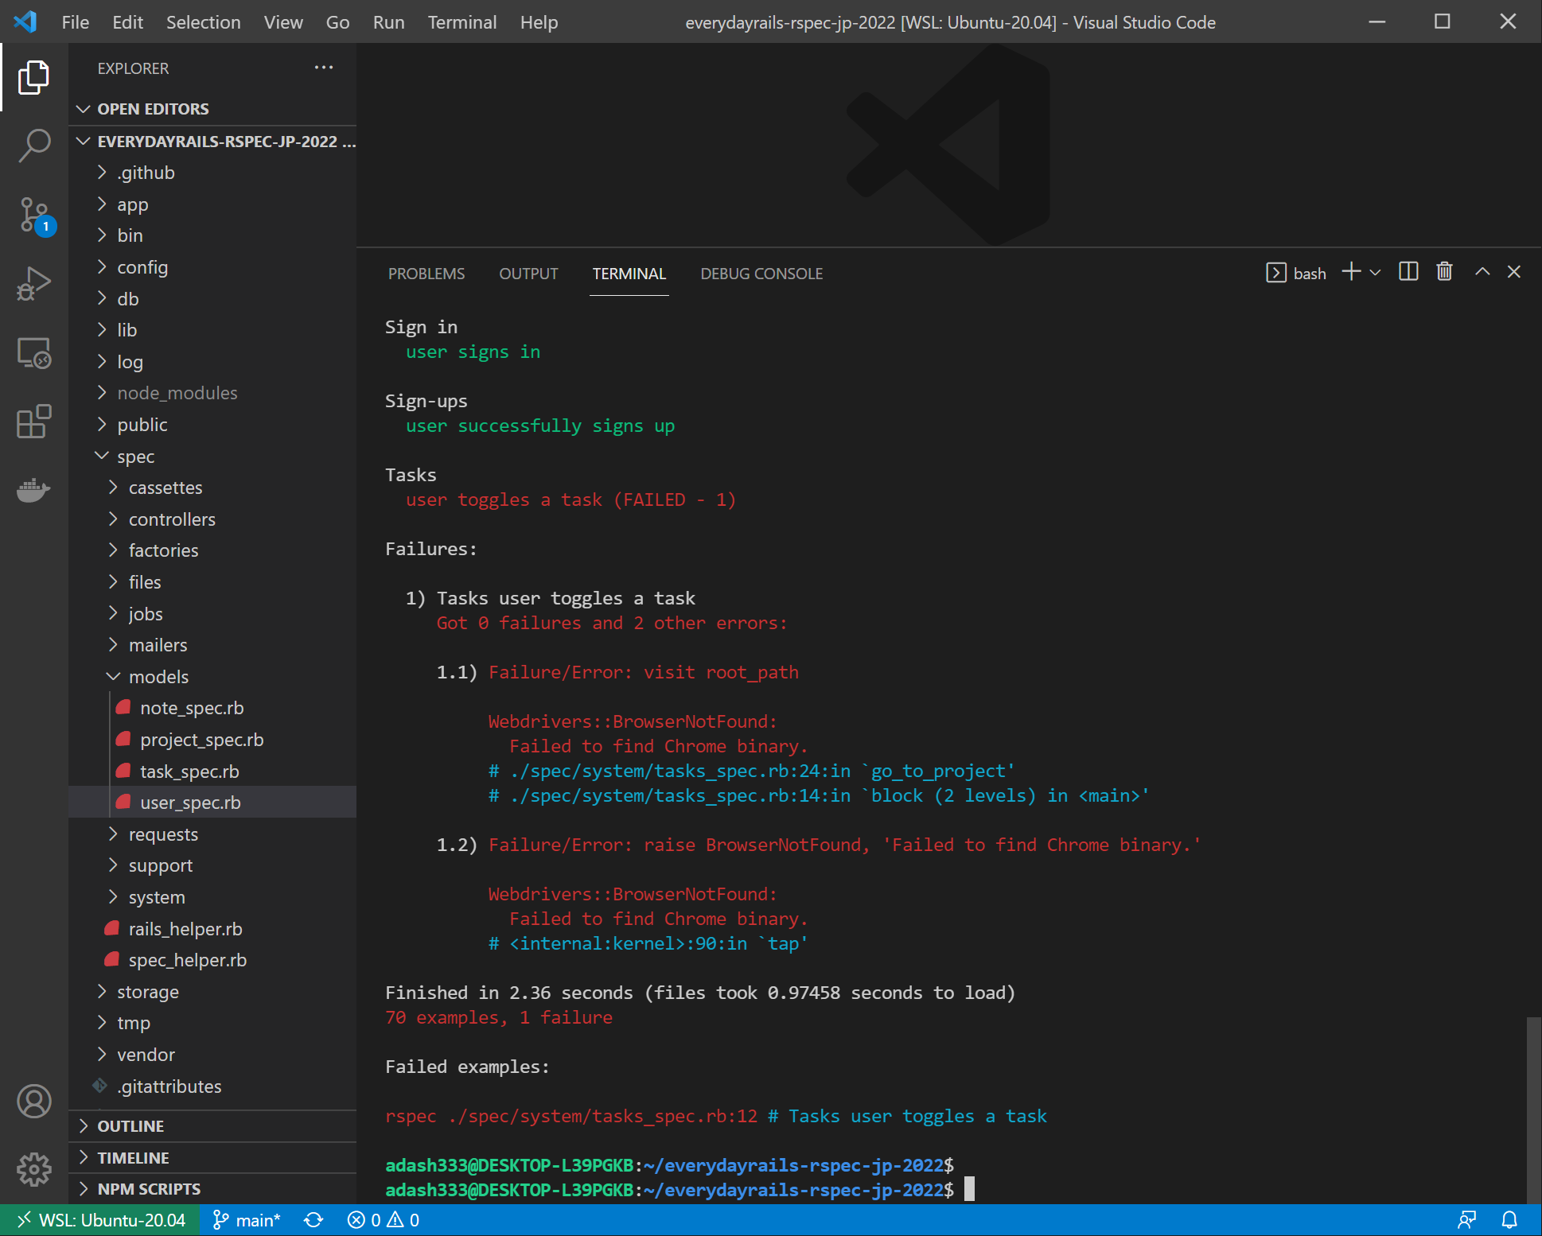Expand the app folder

pos(212,204)
